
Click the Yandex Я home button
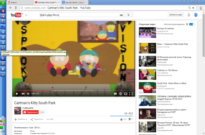pos(16,8)
